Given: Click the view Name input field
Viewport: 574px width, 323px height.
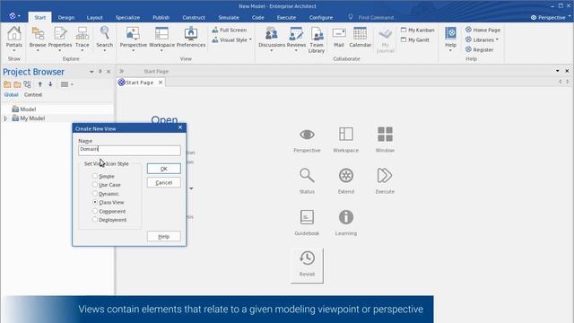Looking at the screenshot, I should point(129,150).
